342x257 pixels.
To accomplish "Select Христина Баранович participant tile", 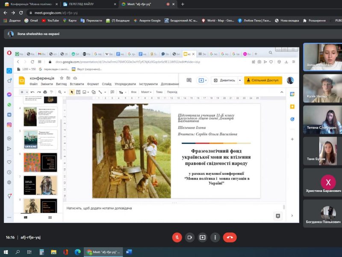I will (x=322, y=183).
